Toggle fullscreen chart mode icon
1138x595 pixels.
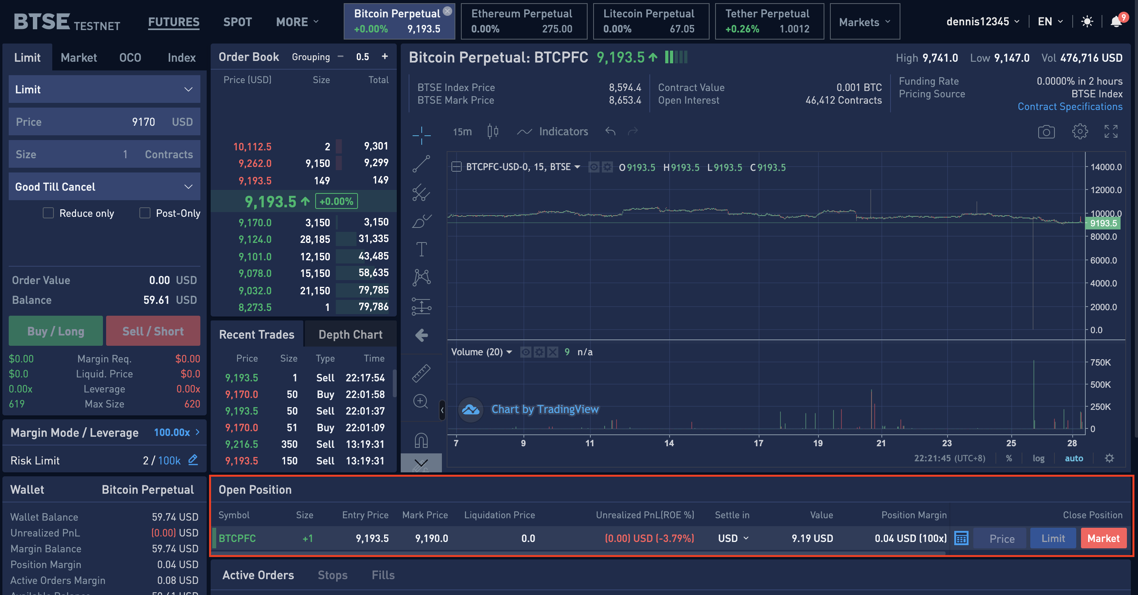[1111, 131]
